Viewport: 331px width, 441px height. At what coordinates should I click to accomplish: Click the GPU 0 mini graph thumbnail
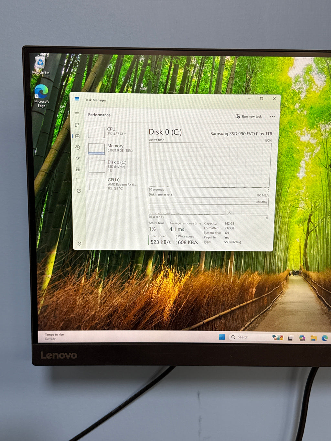pos(97,184)
